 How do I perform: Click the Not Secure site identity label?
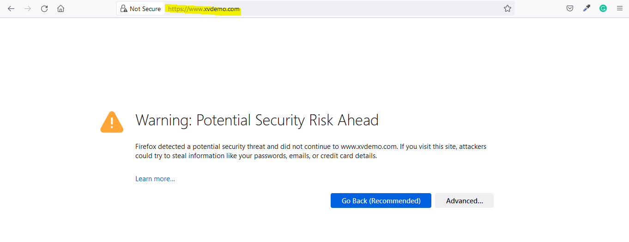point(145,9)
